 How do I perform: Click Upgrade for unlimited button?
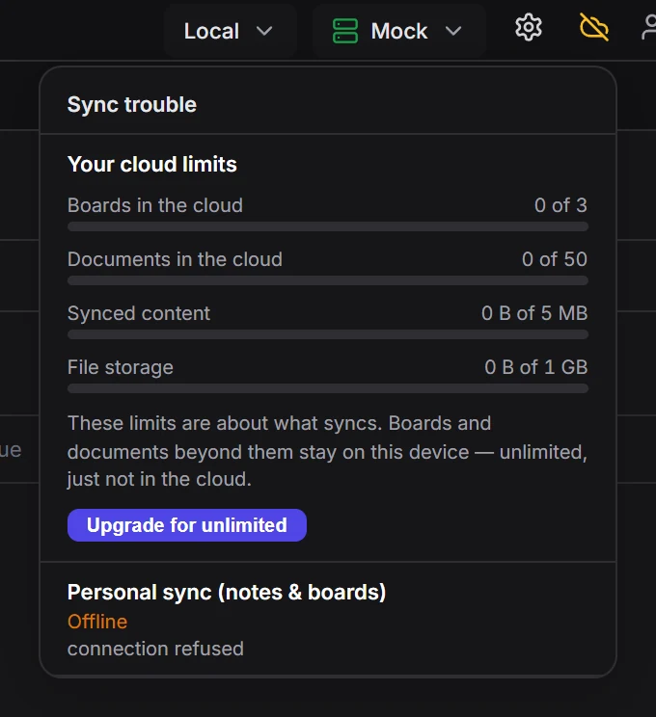187,525
